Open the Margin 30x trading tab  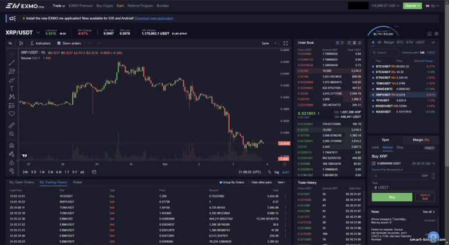[420, 140]
